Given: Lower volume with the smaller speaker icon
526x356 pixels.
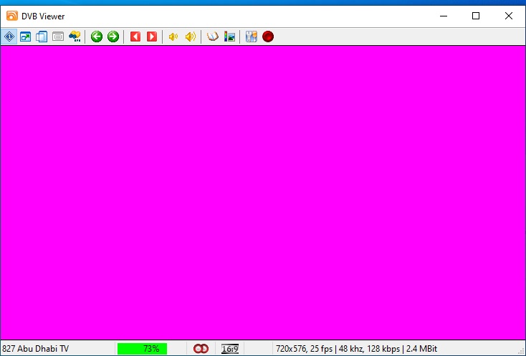Looking at the screenshot, I should [173, 37].
